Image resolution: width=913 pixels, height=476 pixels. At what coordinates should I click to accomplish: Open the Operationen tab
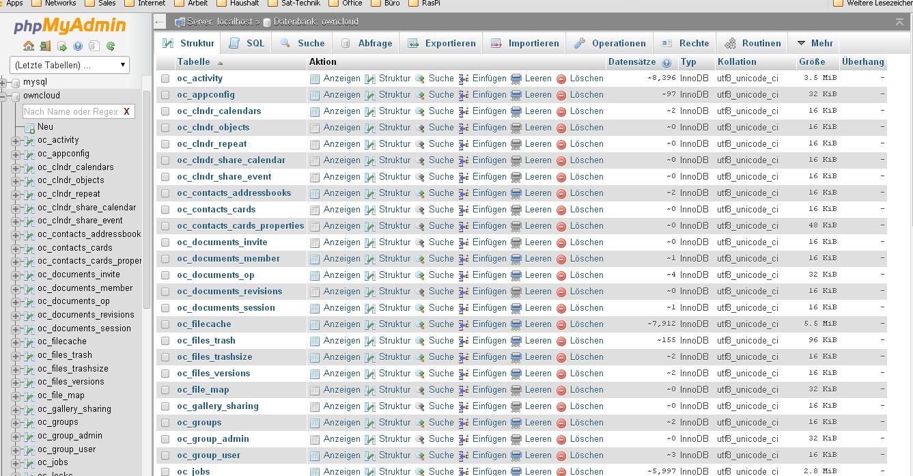pos(610,43)
